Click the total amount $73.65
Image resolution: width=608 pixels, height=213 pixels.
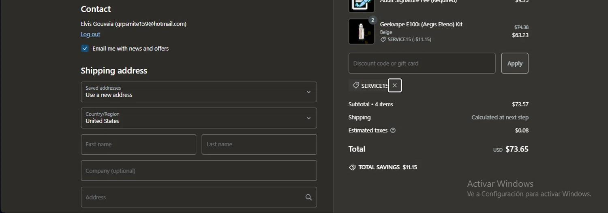coord(517,149)
